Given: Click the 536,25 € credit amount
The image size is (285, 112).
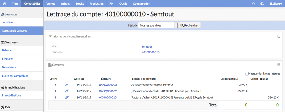Looking at the screenshot, I should coord(273,97).
